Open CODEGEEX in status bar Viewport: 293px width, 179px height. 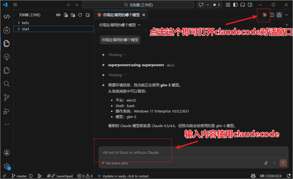[271, 176]
